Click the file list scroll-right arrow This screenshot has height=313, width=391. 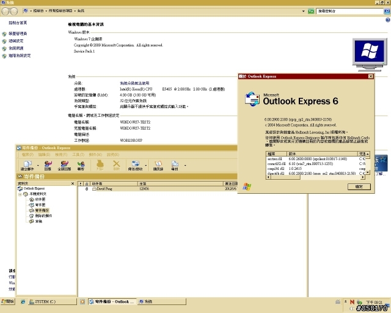(363, 177)
